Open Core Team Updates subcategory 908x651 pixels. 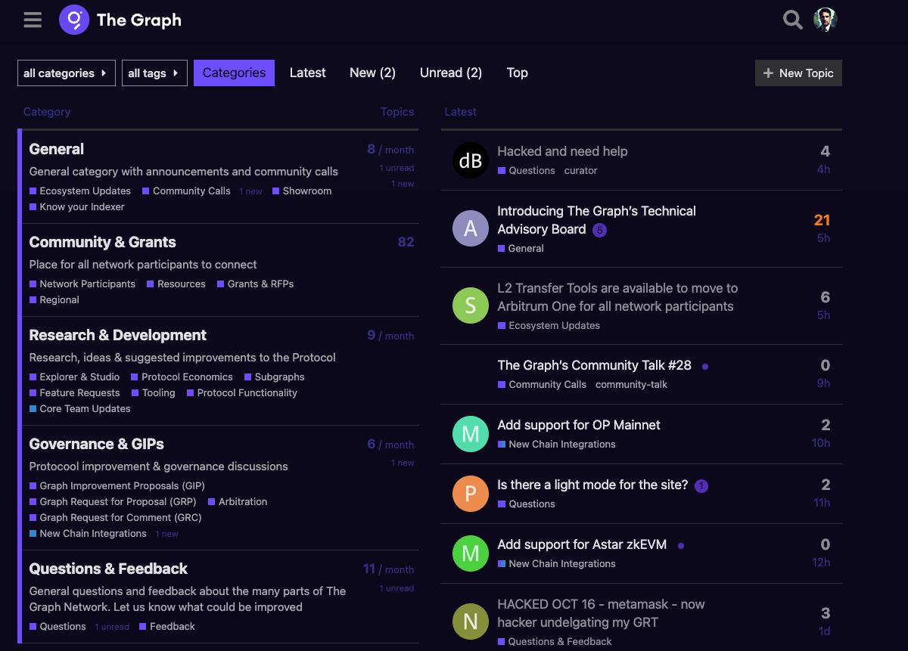pyautogui.click(x=80, y=409)
